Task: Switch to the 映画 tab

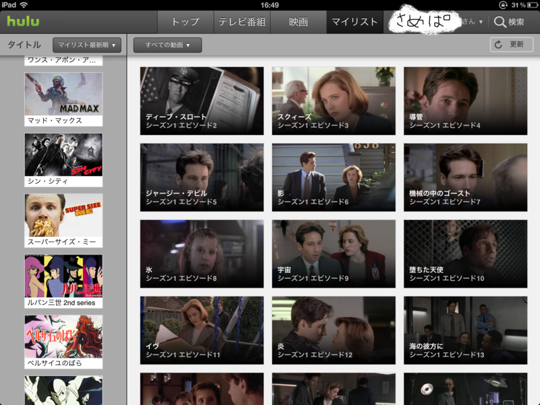Action: tap(298, 22)
